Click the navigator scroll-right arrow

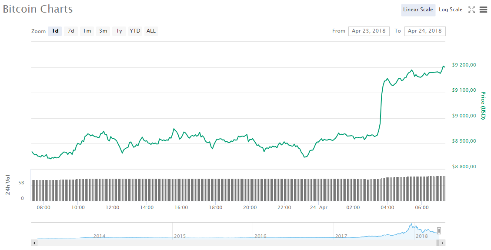(x=442, y=243)
